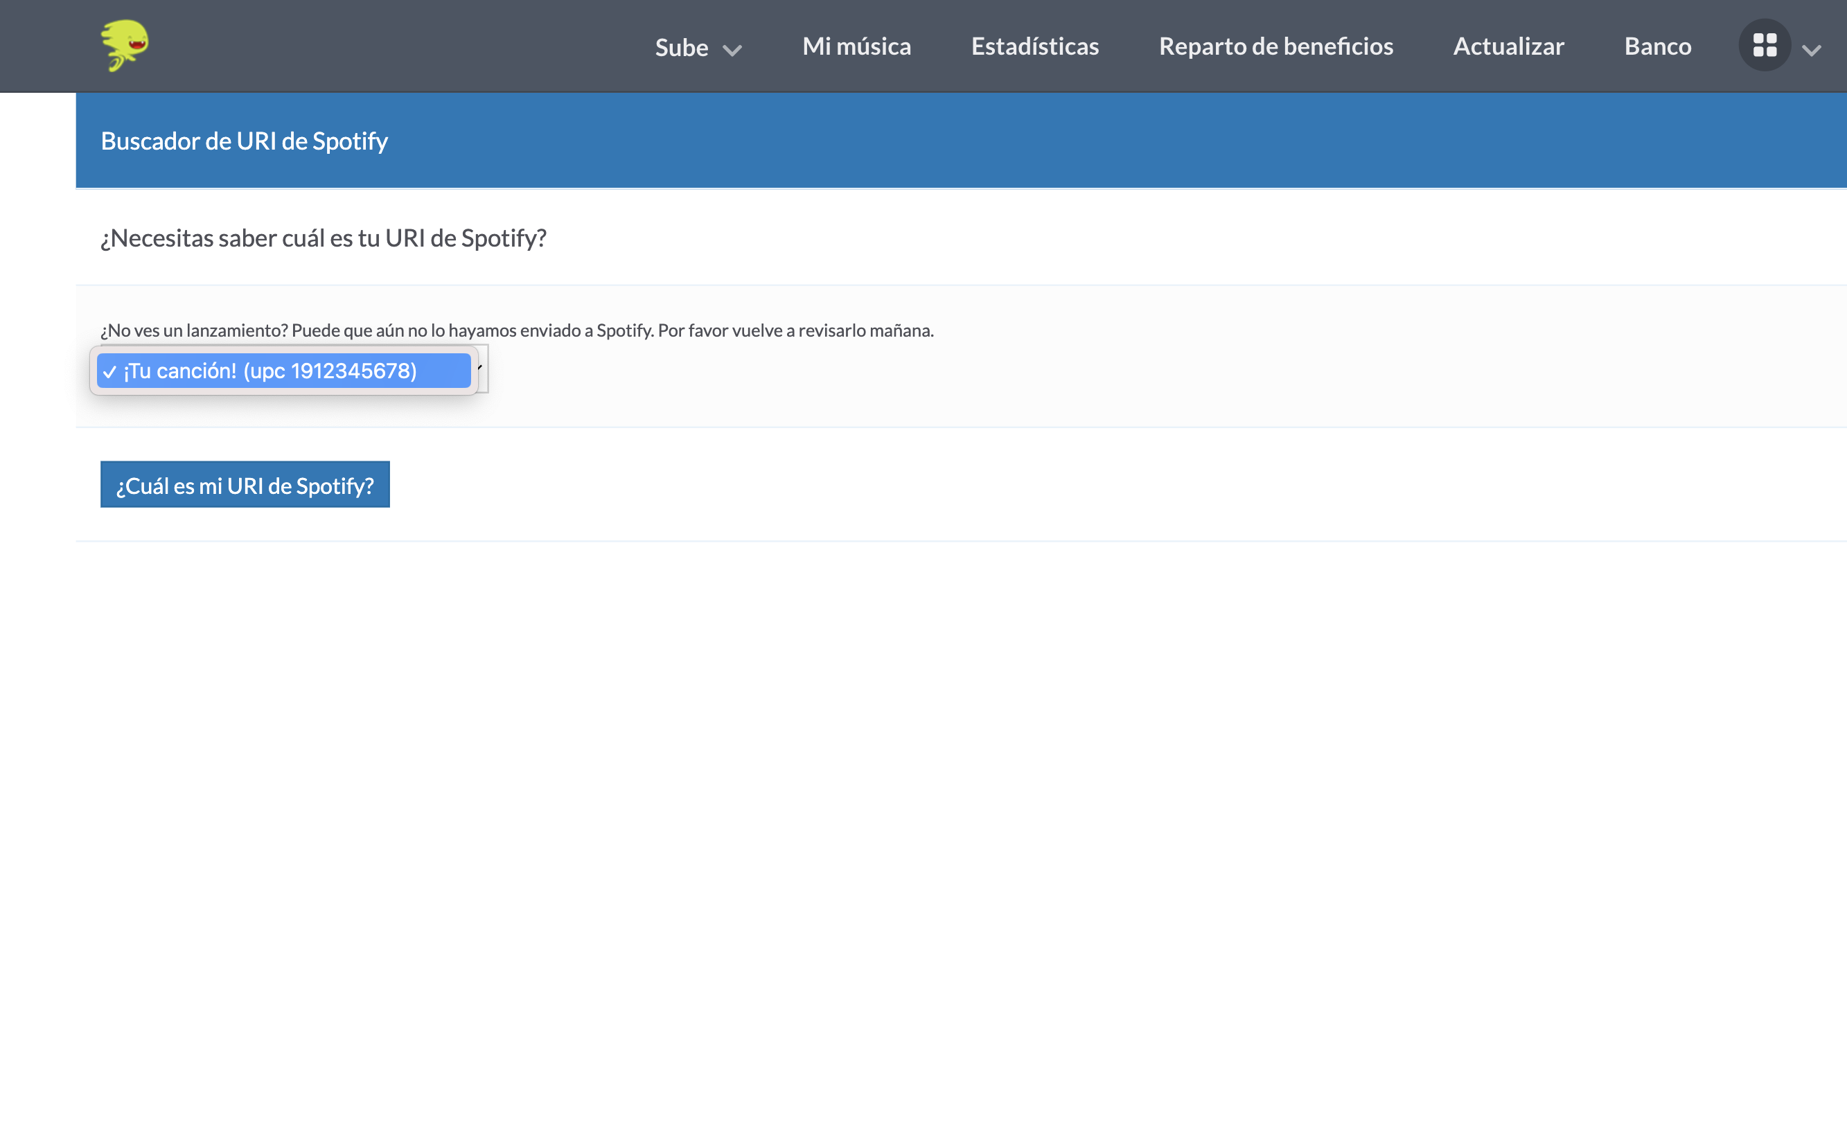This screenshot has width=1847, height=1125.
Task: Click the ¿Necesitas saber cuál es tu URI? text
Action: (x=324, y=238)
